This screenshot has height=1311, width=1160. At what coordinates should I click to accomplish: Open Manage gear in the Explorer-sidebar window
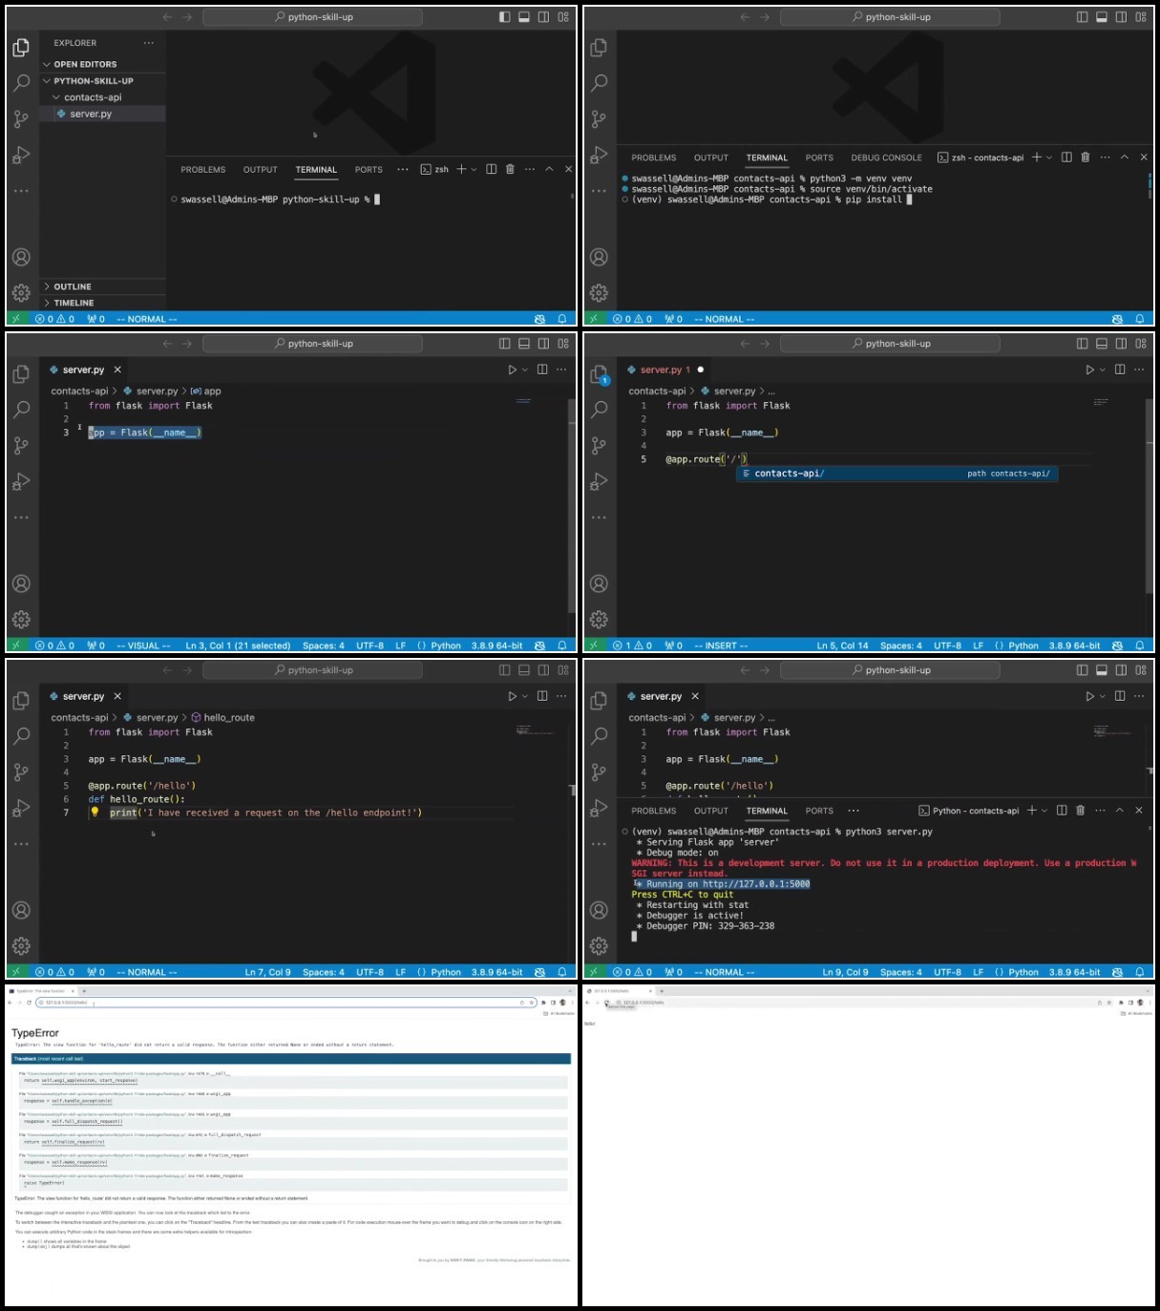(21, 293)
